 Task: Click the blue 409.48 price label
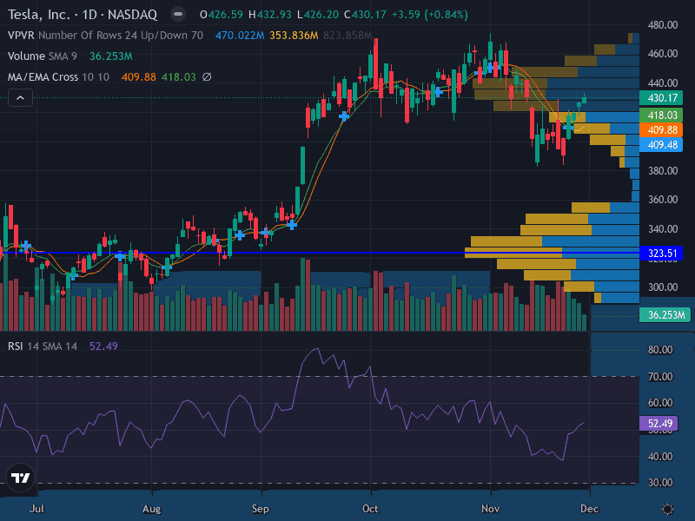661,145
